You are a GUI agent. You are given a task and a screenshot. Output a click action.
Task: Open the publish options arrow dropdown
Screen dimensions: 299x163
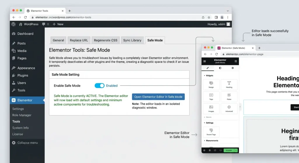tap(236, 150)
